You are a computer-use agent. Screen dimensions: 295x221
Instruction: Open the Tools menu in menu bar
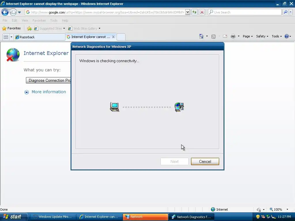tap(54, 20)
